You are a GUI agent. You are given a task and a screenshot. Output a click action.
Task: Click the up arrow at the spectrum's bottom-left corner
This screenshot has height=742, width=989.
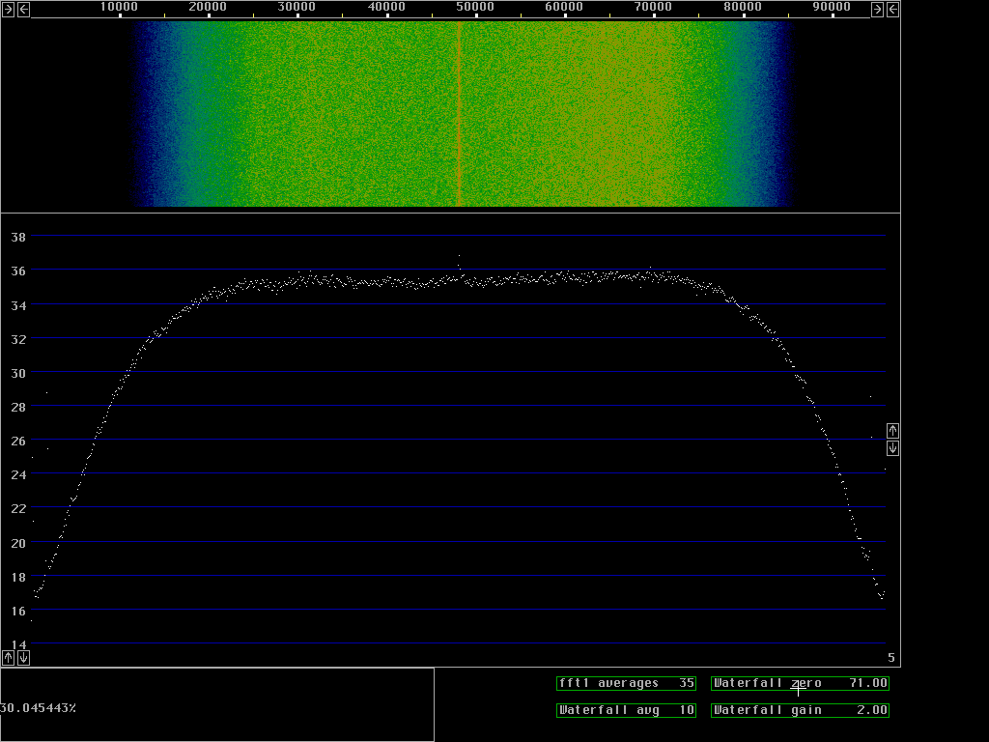point(8,658)
